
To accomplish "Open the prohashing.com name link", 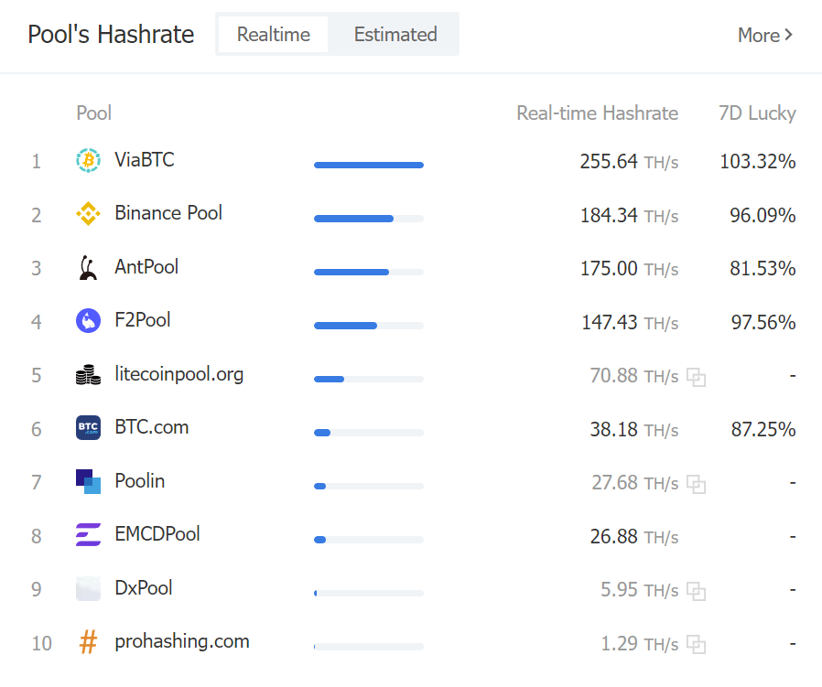I will 182,641.
